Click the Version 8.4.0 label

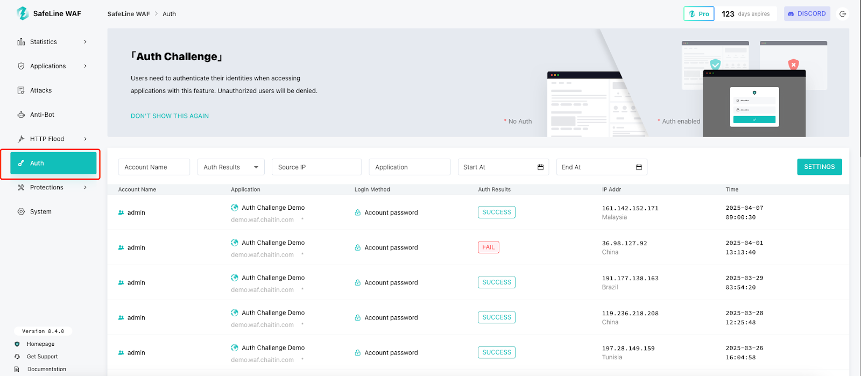click(43, 331)
